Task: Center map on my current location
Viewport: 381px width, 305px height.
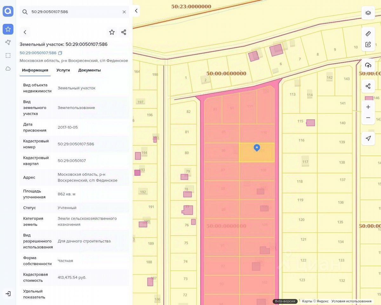Action: pos(368,138)
